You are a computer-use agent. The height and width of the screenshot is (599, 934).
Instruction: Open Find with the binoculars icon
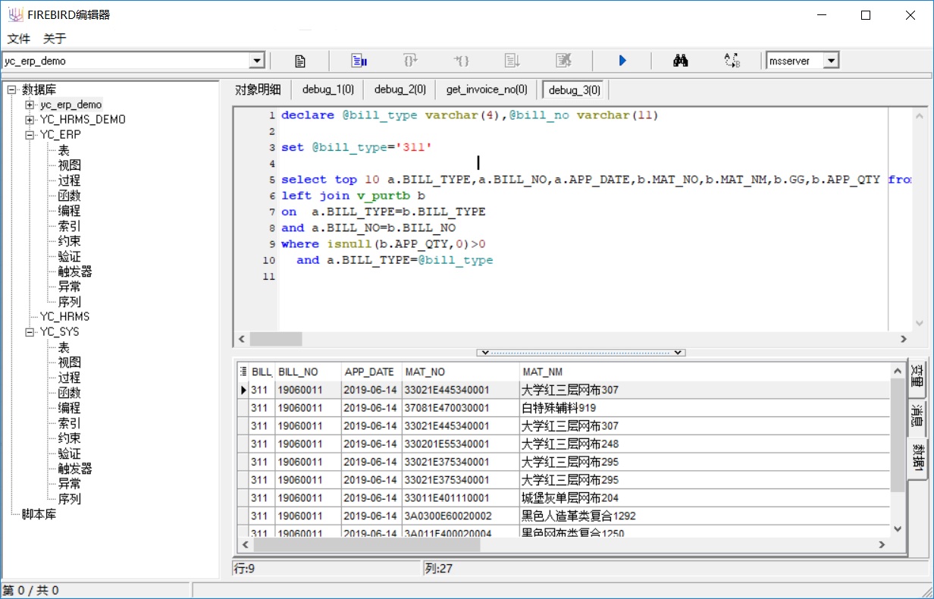click(680, 61)
